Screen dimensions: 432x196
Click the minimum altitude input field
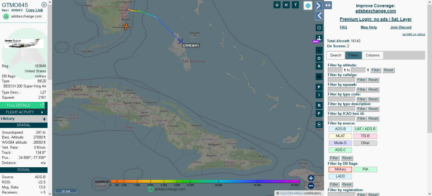point(335,70)
